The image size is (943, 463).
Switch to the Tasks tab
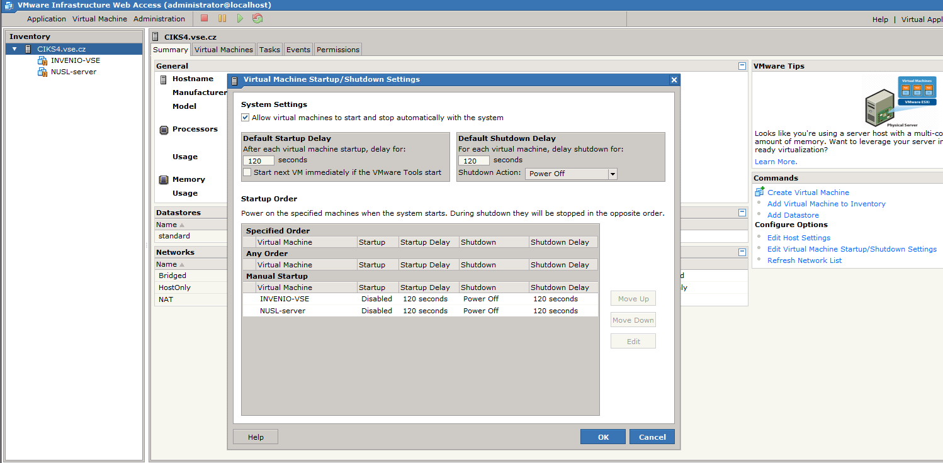(x=269, y=50)
